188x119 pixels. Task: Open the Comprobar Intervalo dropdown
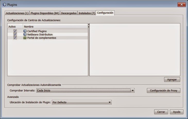pyautogui.click(x=85, y=90)
